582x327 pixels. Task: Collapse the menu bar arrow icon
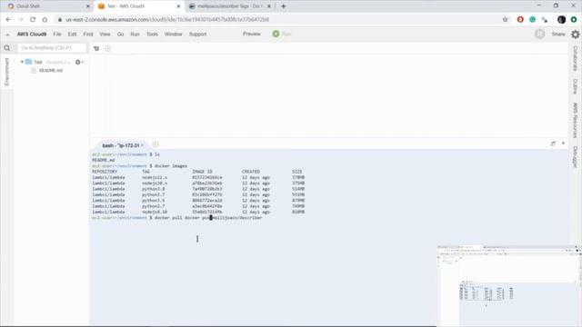(x=7, y=35)
